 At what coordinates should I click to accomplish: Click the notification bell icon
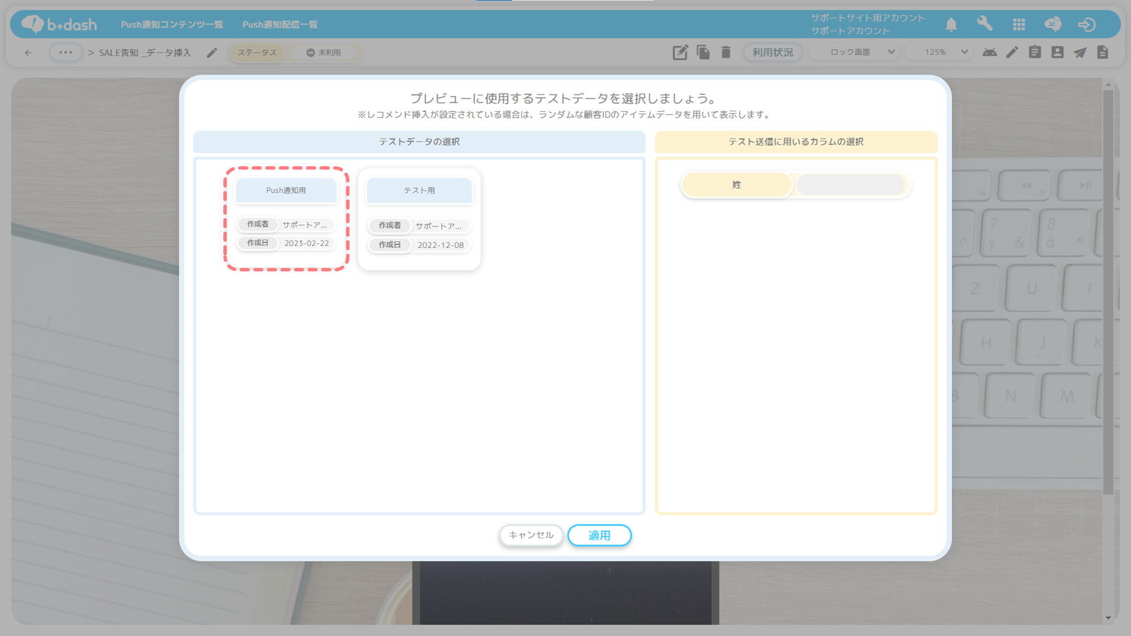tap(951, 24)
